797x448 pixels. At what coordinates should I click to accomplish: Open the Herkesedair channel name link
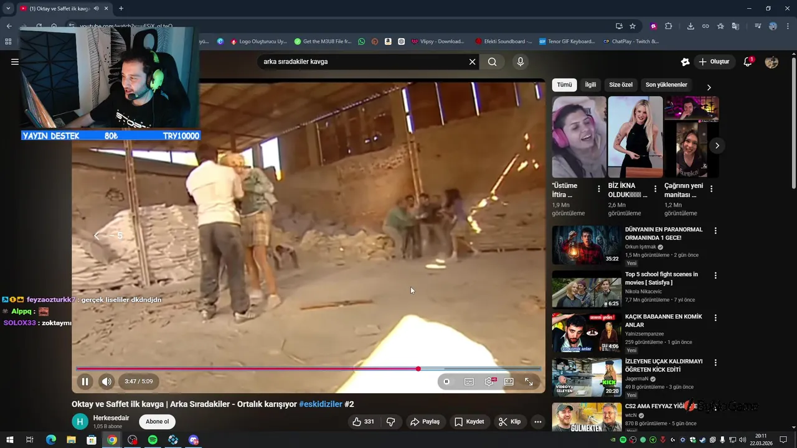point(111,418)
